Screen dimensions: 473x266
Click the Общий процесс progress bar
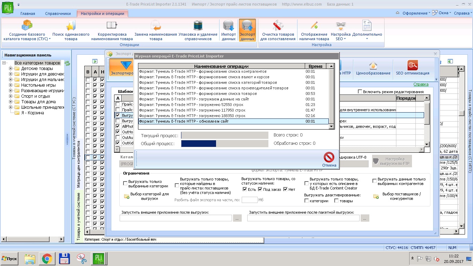225,143
